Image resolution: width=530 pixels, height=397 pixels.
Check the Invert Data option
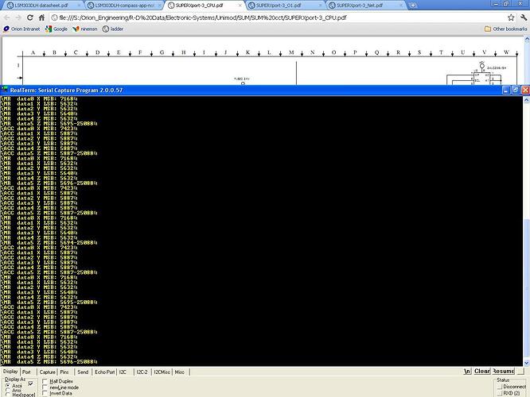click(x=45, y=394)
